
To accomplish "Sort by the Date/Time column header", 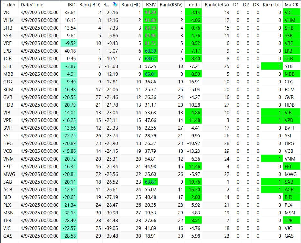I will 32,5.
